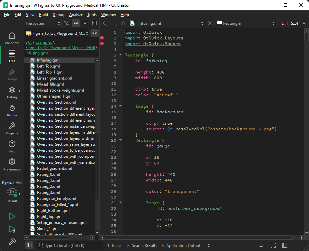Open the Analyze menu
This screenshot has width=309, height=251.
coord(76,15)
